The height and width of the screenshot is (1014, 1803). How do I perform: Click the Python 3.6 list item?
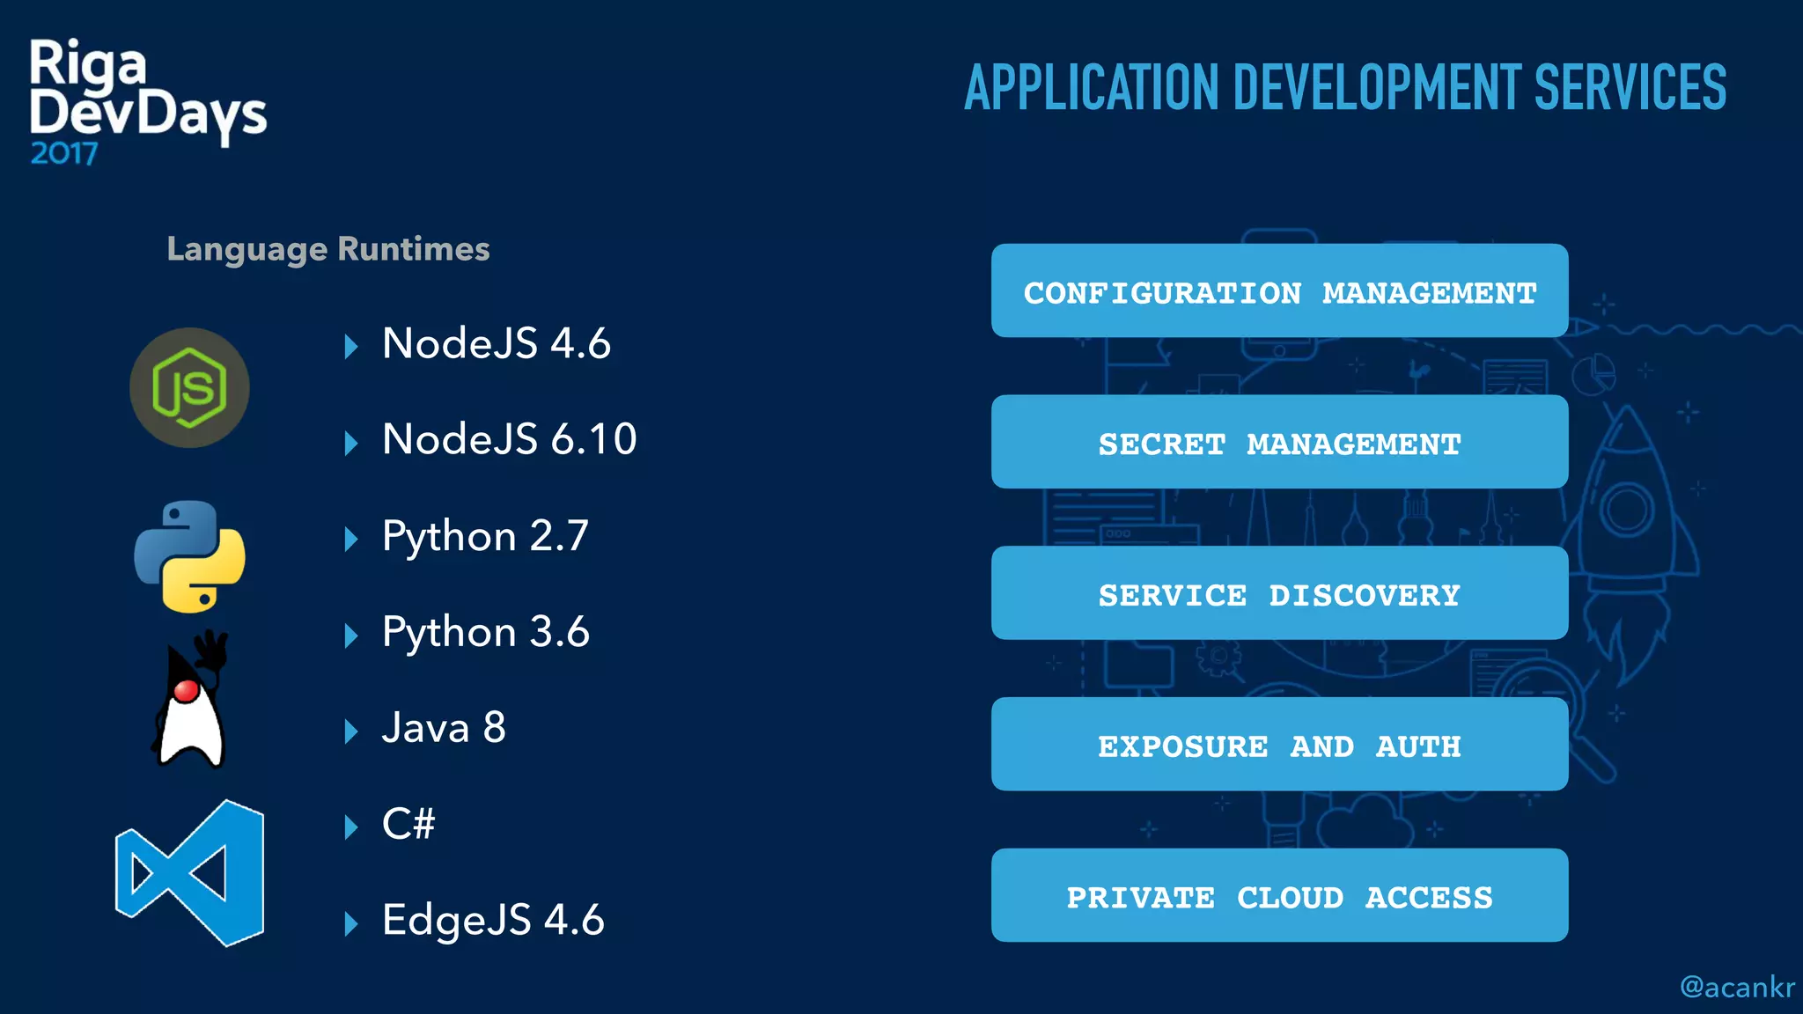tap(485, 632)
